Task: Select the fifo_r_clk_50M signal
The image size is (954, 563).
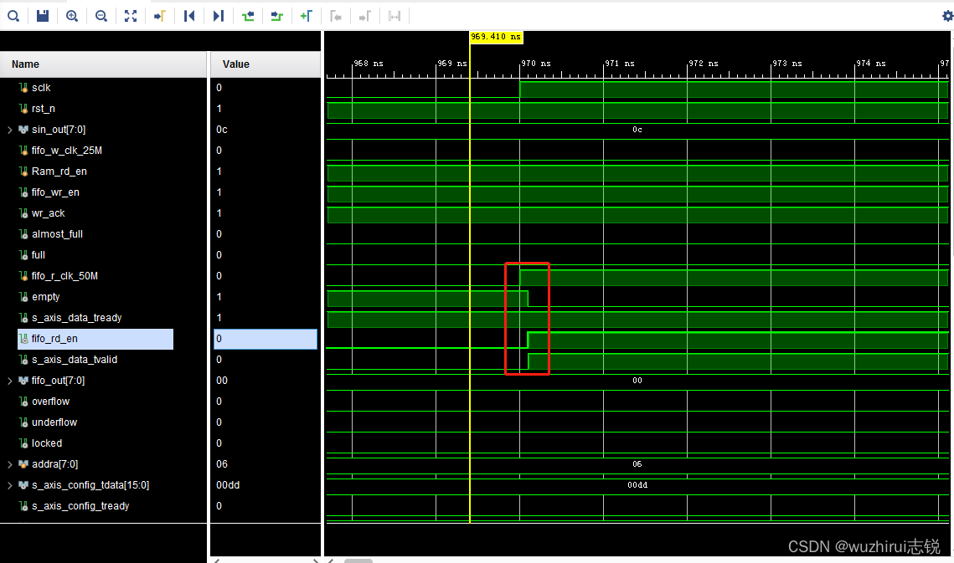Action: [64, 276]
